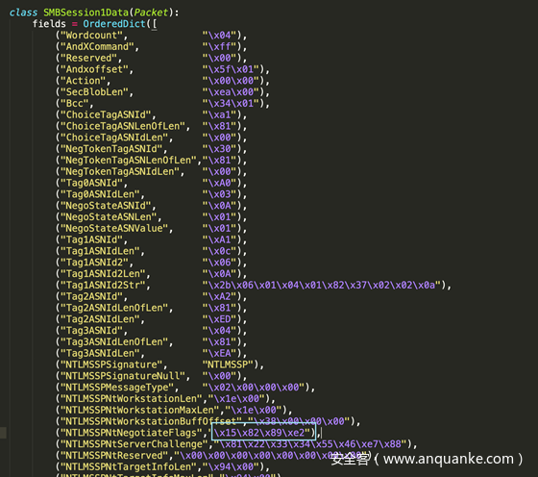Click the "\x34\x01" value of Bcc
Viewport: 538px width, 477px height.
231,103
